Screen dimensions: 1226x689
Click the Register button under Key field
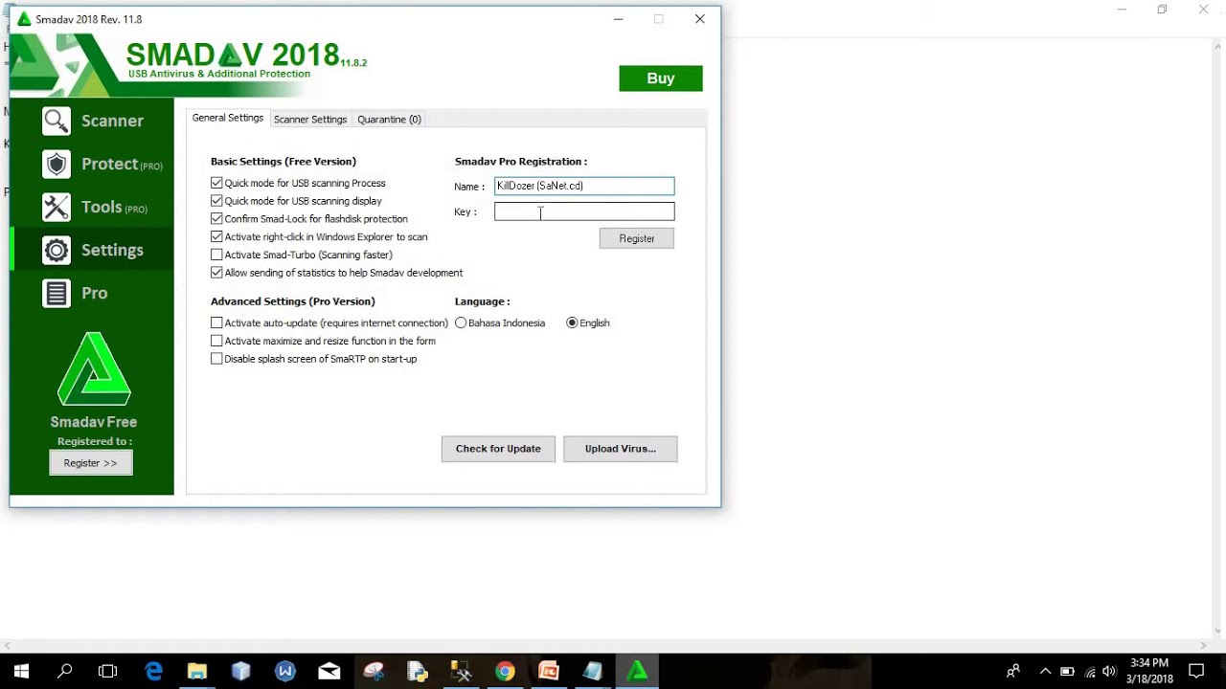(637, 238)
